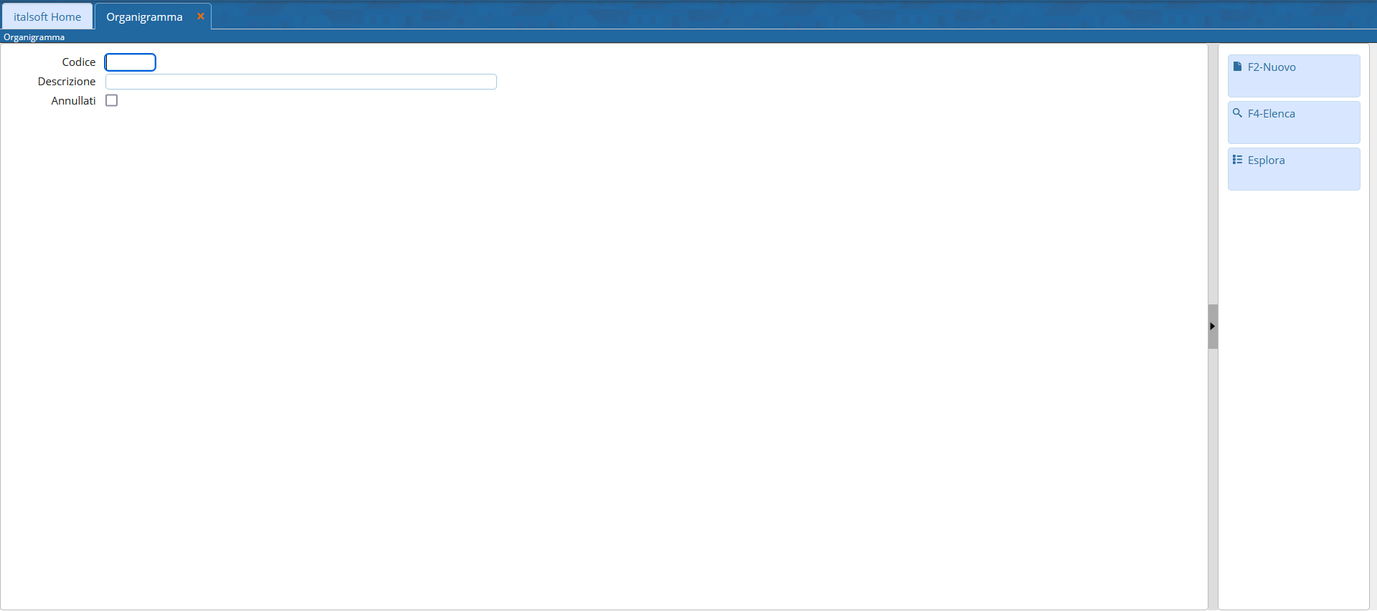Image resolution: width=1377 pixels, height=611 pixels.
Task: Click the Codice field label
Action: (x=79, y=62)
